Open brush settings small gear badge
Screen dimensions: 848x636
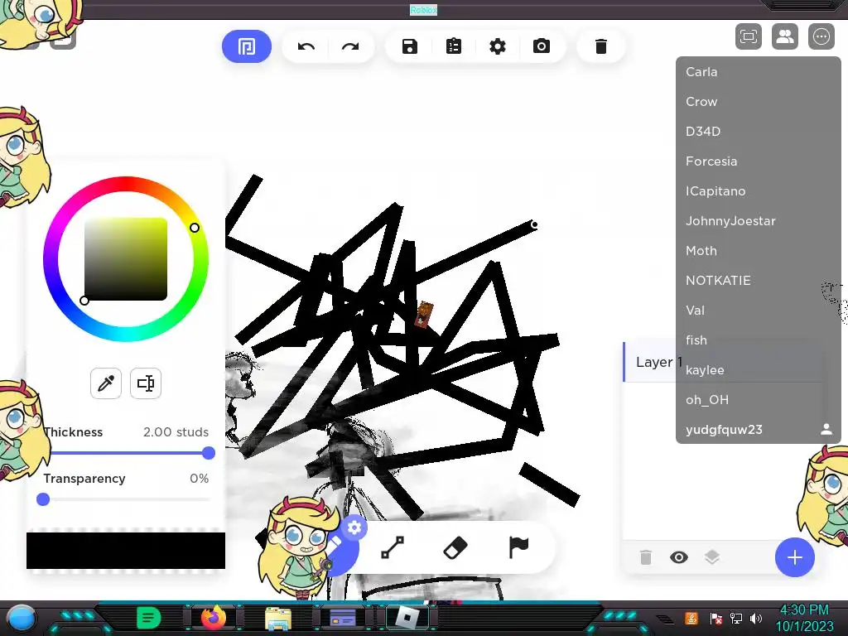coord(354,528)
